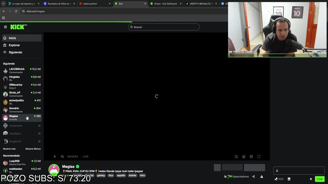Open fanodric channel in the sidebar

[22, 110]
